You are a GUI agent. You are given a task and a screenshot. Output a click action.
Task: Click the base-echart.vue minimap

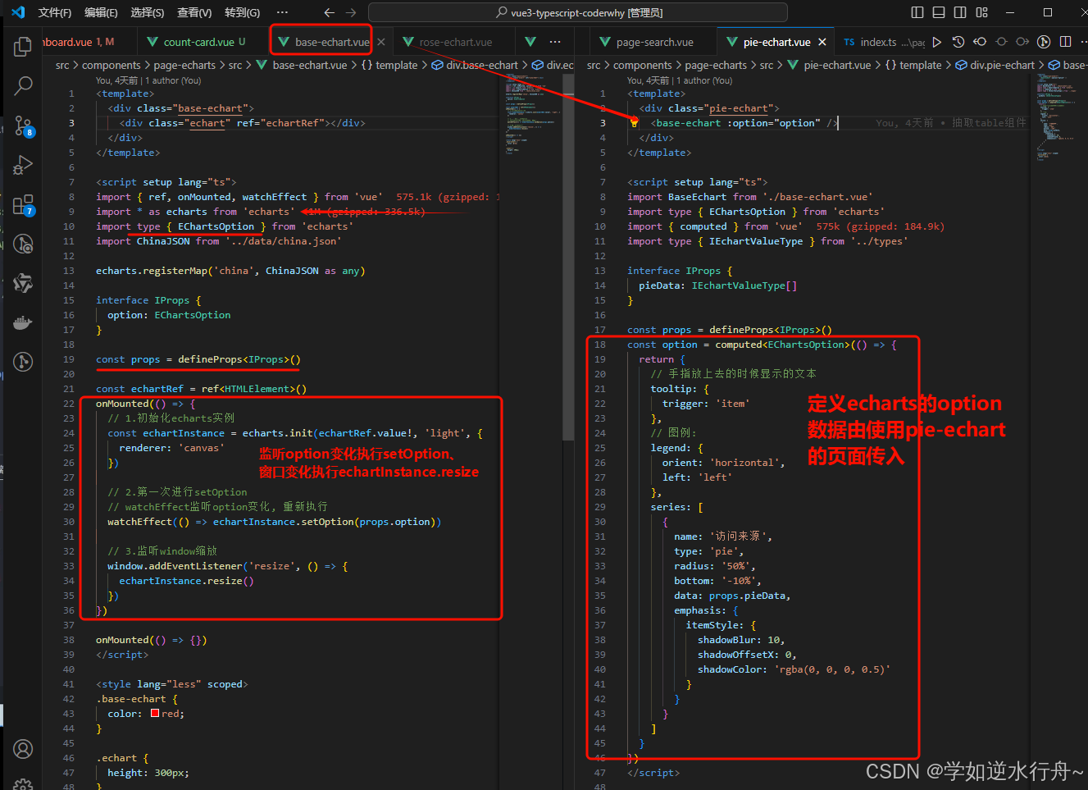click(531, 115)
